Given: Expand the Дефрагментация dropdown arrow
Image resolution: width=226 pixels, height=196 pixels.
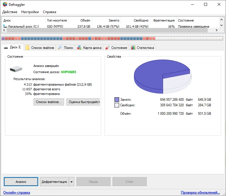Looking at the screenshot, I should pyautogui.click(x=71, y=182).
